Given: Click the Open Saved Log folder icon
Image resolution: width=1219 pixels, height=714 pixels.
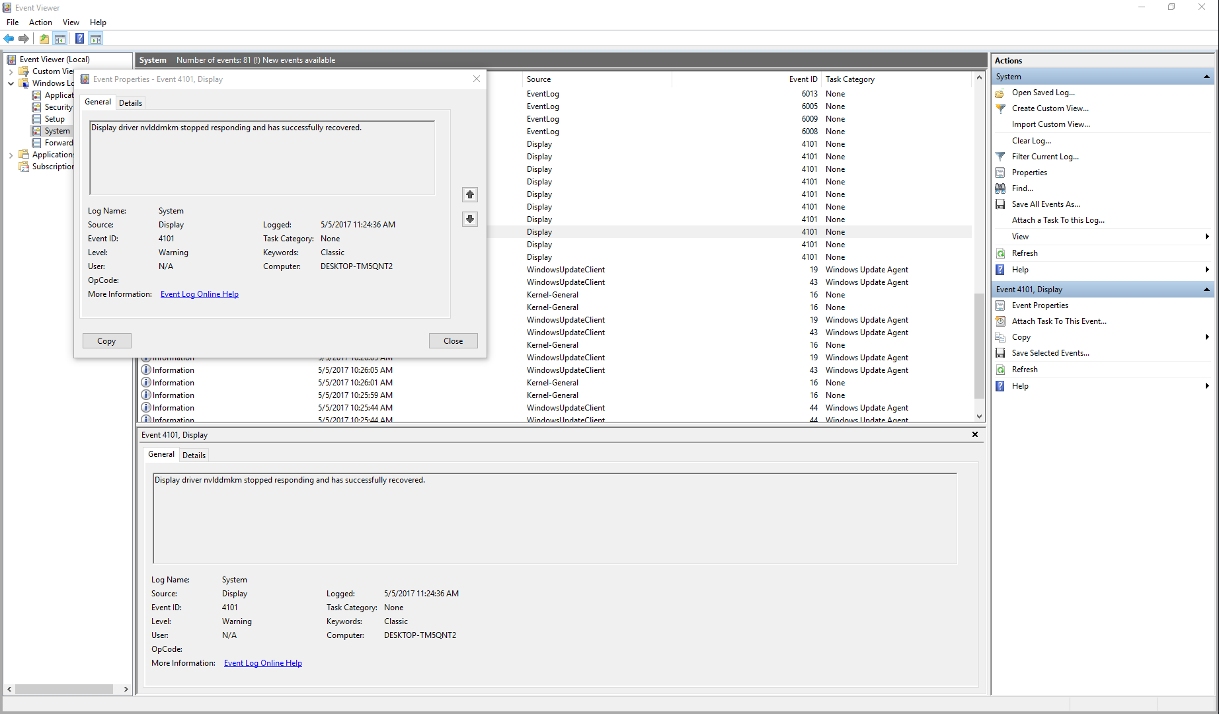Looking at the screenshot, I should tap(1000, 93).
